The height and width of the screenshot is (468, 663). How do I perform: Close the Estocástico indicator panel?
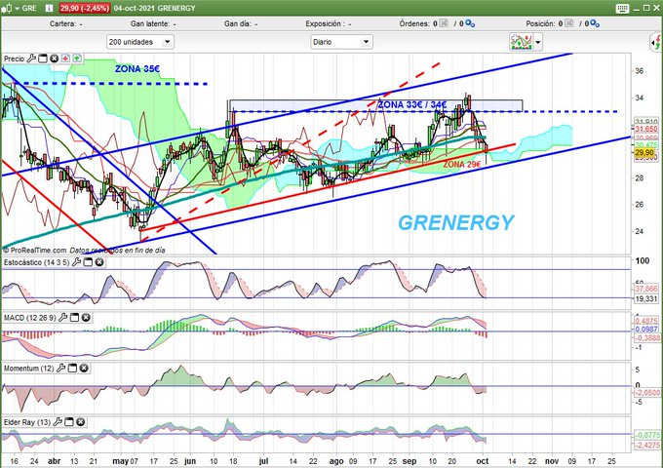click(99, 262)
